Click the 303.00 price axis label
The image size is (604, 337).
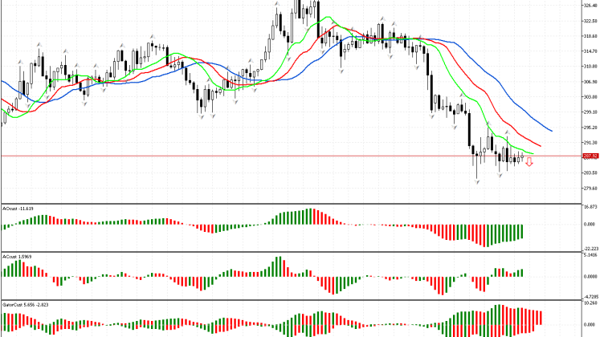591,96
